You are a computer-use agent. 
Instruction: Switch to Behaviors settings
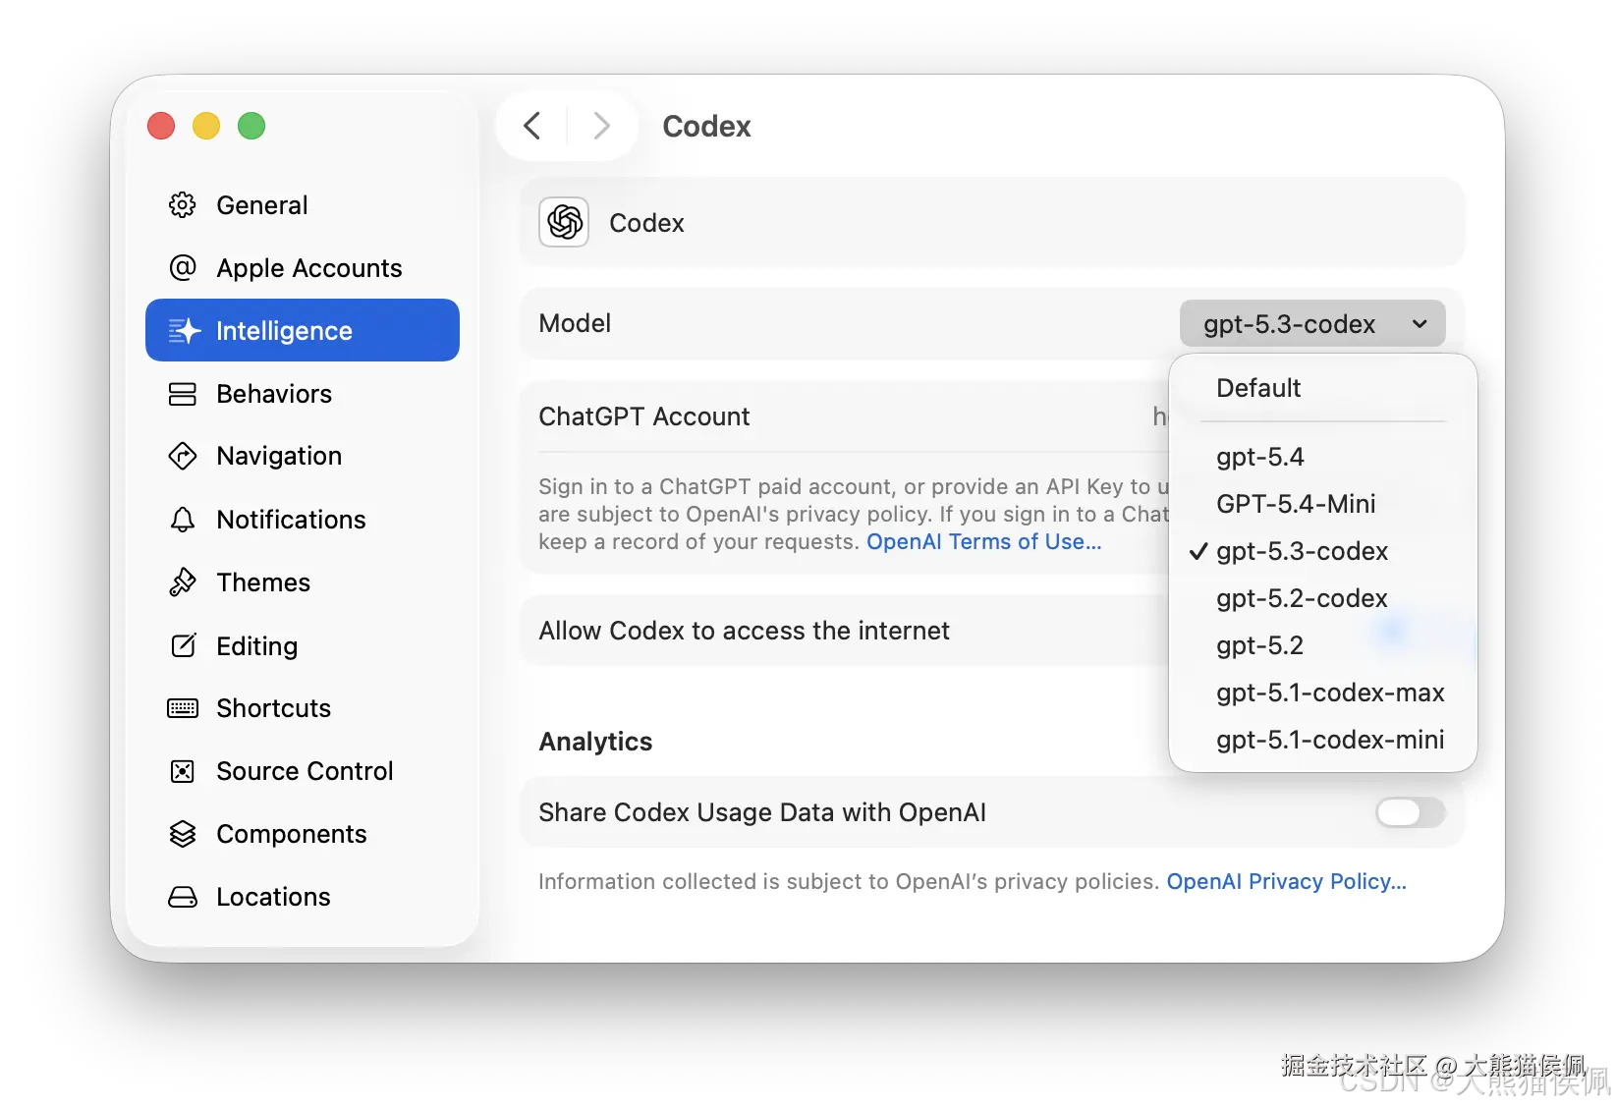pyautogui.click(x=303, y=394)
